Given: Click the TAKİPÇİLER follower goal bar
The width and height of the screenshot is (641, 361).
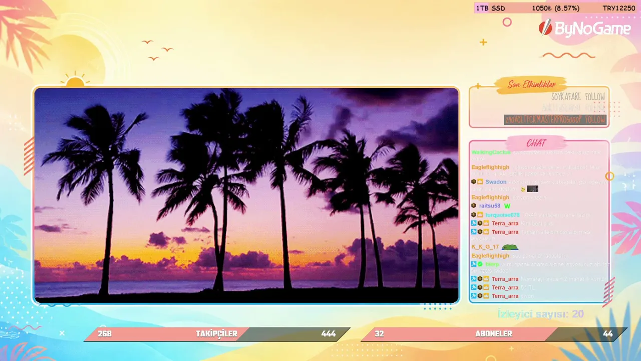Looking at the screenshot, I should pyautogui.click(x=217, y=334).
